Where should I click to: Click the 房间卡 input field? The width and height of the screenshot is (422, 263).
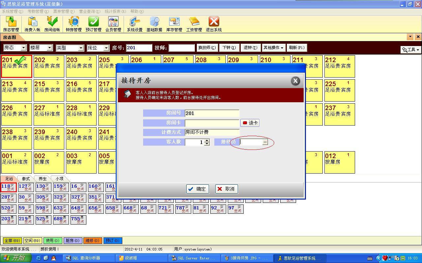tap(212, 123)
